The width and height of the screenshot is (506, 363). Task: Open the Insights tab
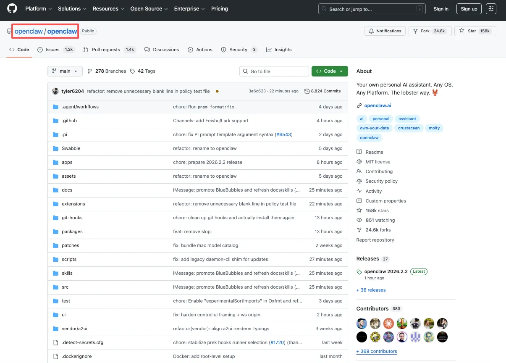tap(283, 50)
